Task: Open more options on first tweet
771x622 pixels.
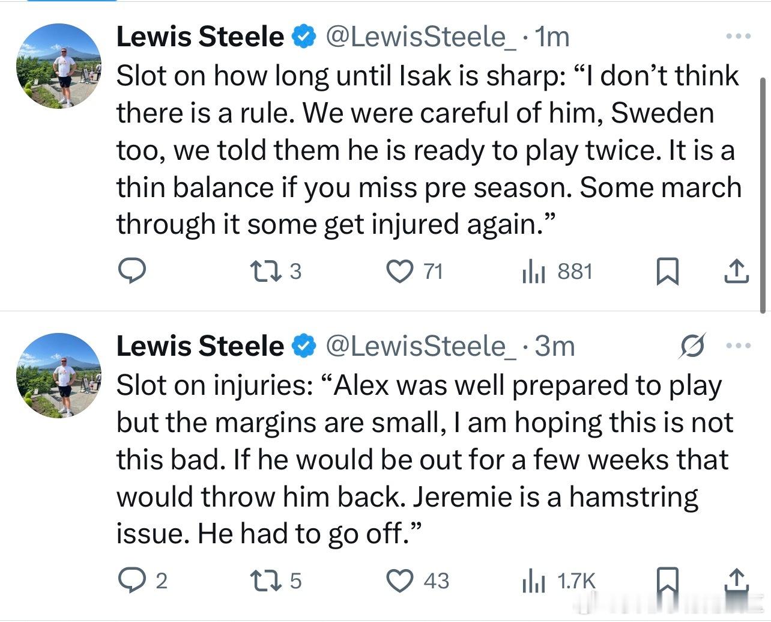Action: click(738, 37)
